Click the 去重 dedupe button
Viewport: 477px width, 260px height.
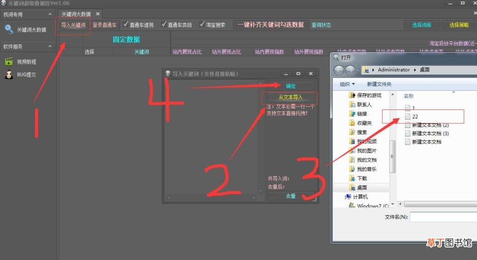point(291,196)
